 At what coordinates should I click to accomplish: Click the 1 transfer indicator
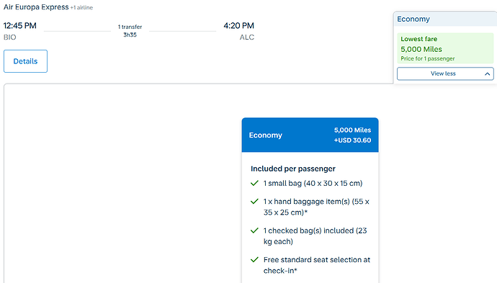(x=130, y=27)
